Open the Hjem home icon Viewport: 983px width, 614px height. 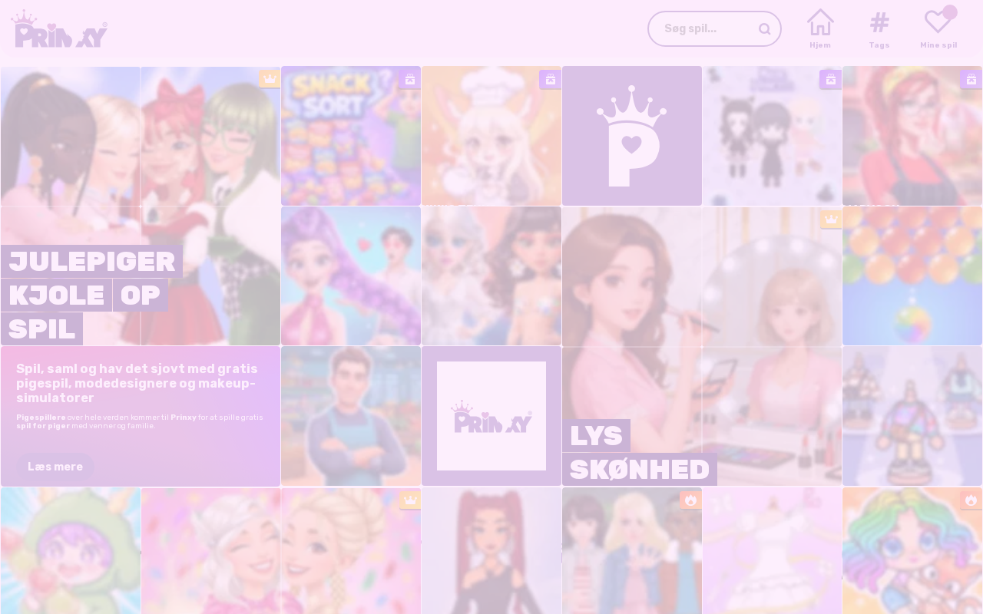(x=820, y=29)
